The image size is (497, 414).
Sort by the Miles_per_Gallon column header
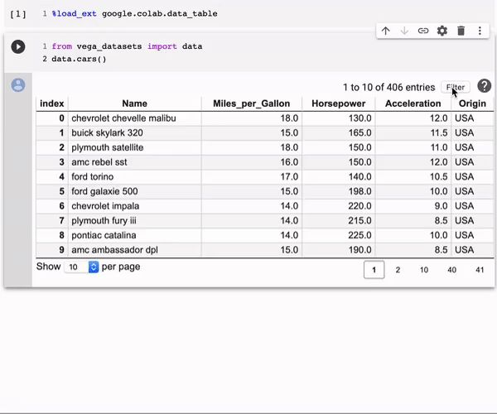251,103
